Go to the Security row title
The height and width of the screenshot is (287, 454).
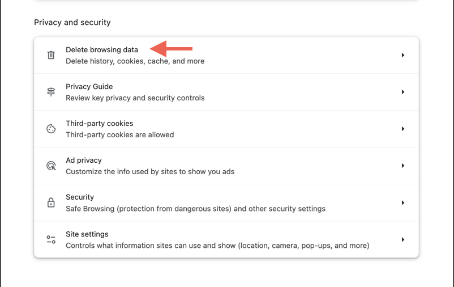coord(80,197)
